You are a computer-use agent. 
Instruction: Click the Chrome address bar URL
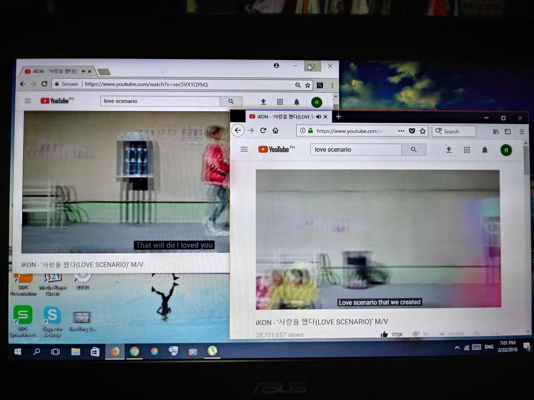146,84
